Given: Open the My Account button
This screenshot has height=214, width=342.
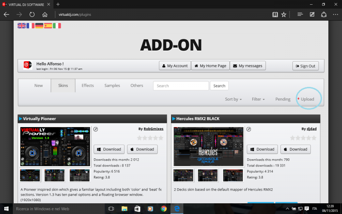Looking at the screenshot, I should (175, 66).
